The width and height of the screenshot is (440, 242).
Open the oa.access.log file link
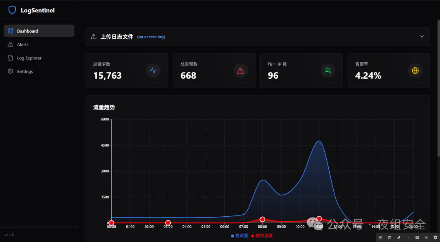point(151,37)
